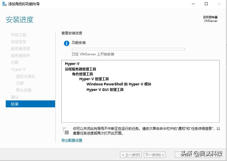This screenshot has height=161, width=227.
Task: Click the Hyper-V GUI 管理工具 entry
Action: tap(105, 90)
